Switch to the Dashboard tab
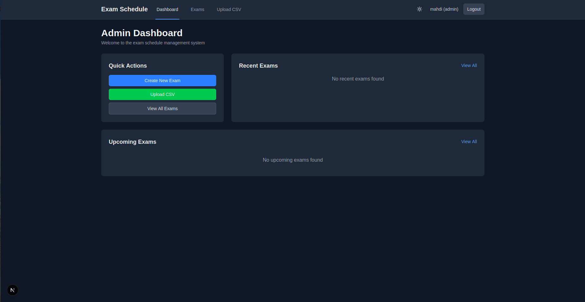The width and height of the screenshot is (585, 302). 167,9
